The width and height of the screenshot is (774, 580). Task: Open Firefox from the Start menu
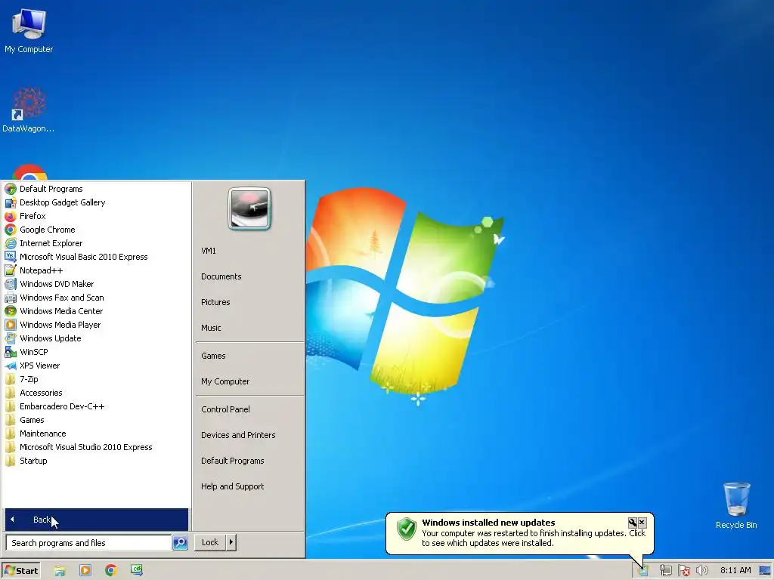(x=33, y=216)
